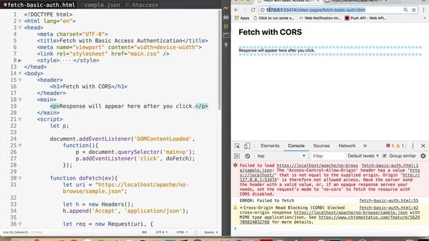429x241 pixels.
Task: Open the HTML language mode dropdown
Action: tap(182, 232)
